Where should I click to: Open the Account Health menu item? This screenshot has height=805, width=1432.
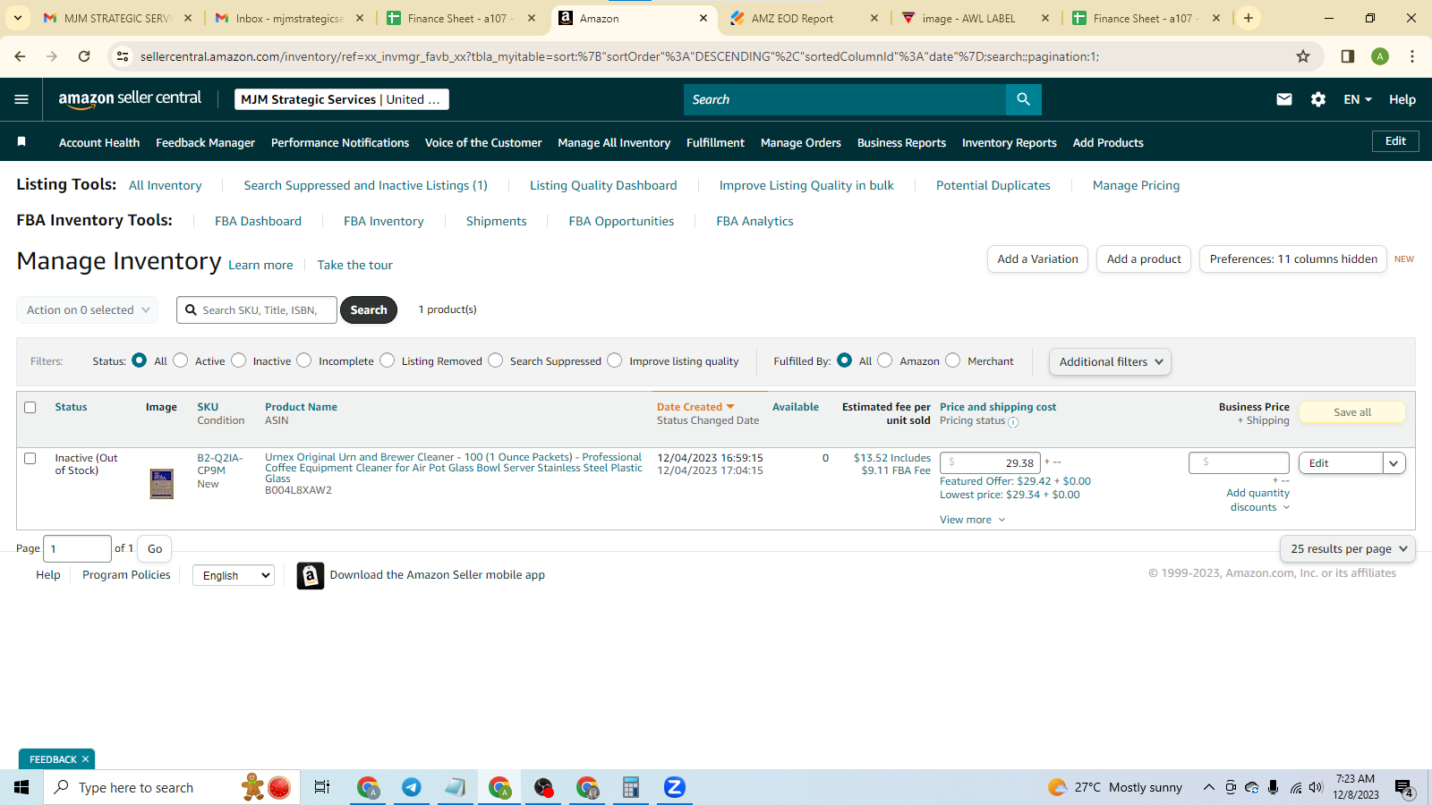coord(99,142)
